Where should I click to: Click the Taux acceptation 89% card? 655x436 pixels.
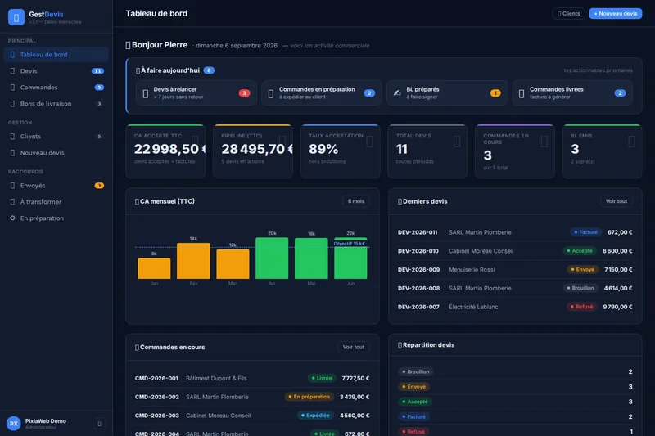click(340, 151)
